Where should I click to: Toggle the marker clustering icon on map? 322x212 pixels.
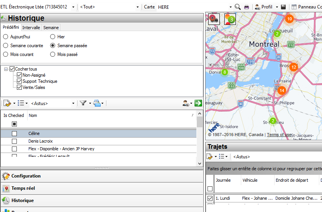(230, 19)
